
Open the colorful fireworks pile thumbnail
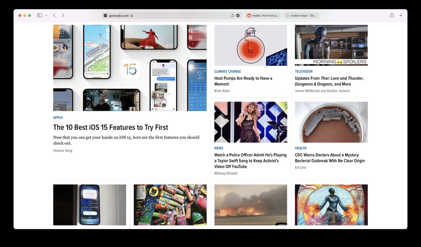pos(170,205)
